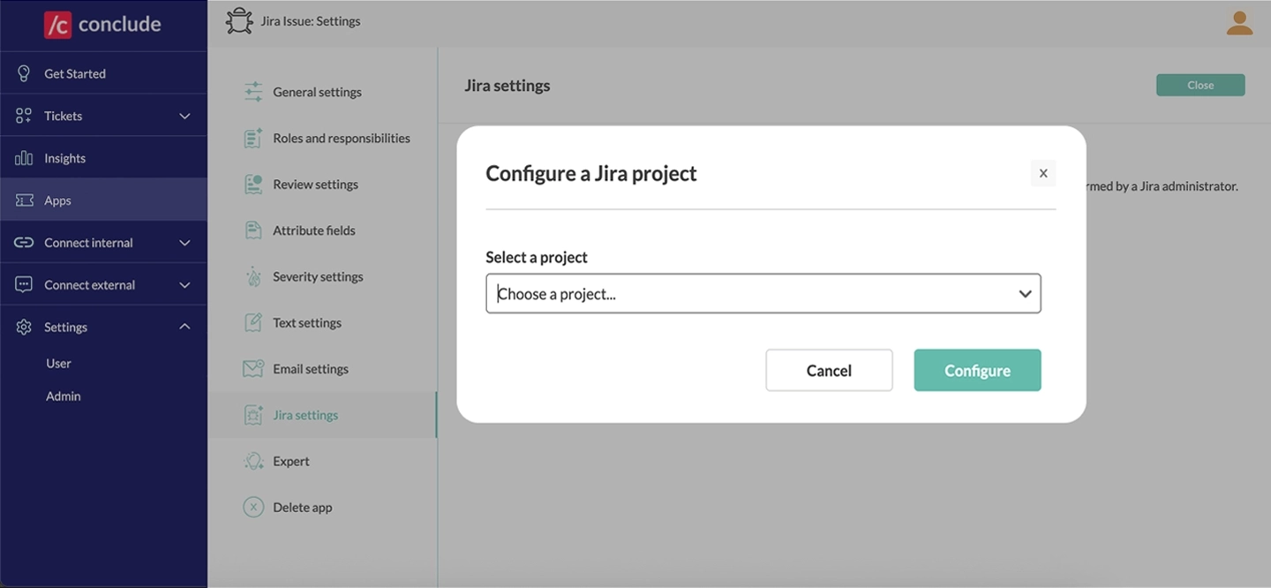This screenshot has width=1271, height=588.
Task: Click the Expert icon
Action: 253,461
